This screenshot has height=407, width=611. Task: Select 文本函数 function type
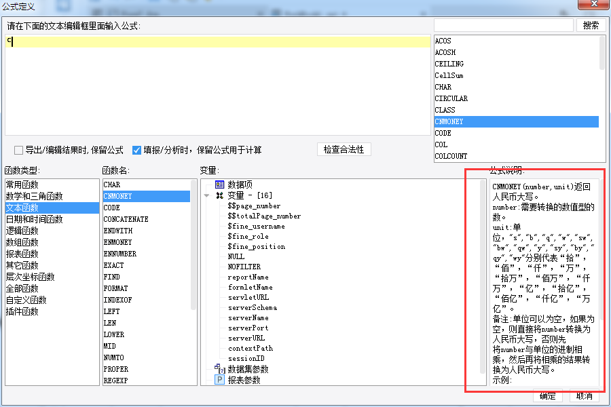point(52,208)
